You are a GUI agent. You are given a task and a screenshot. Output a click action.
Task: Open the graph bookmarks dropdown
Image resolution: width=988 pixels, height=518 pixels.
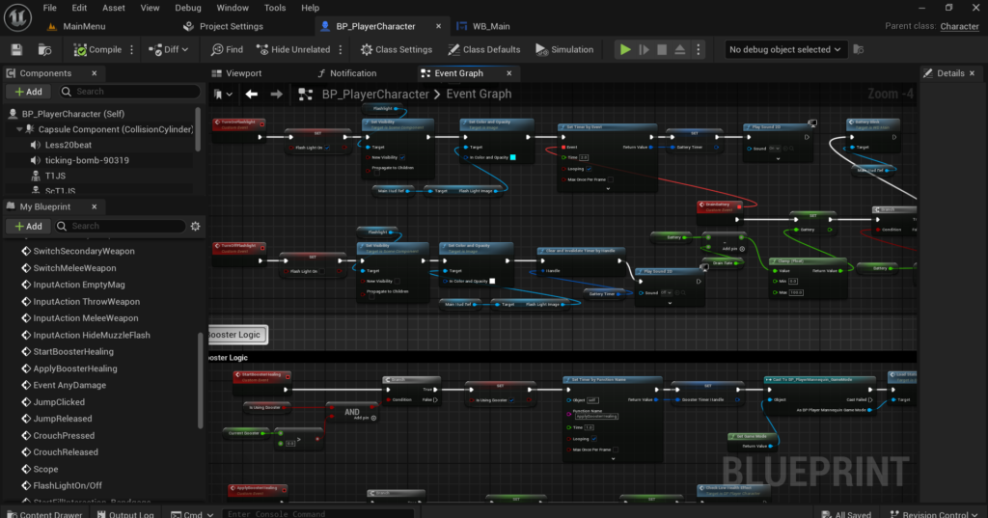click(x=223, y=94)
